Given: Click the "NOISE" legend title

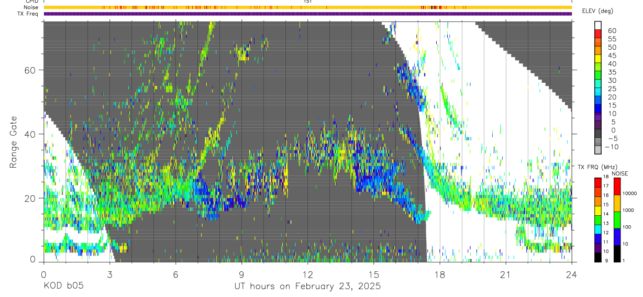Looking at the screenshot, I should coord(619,173).
